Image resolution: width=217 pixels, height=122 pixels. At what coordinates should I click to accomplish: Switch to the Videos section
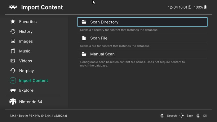coord(25,61)
